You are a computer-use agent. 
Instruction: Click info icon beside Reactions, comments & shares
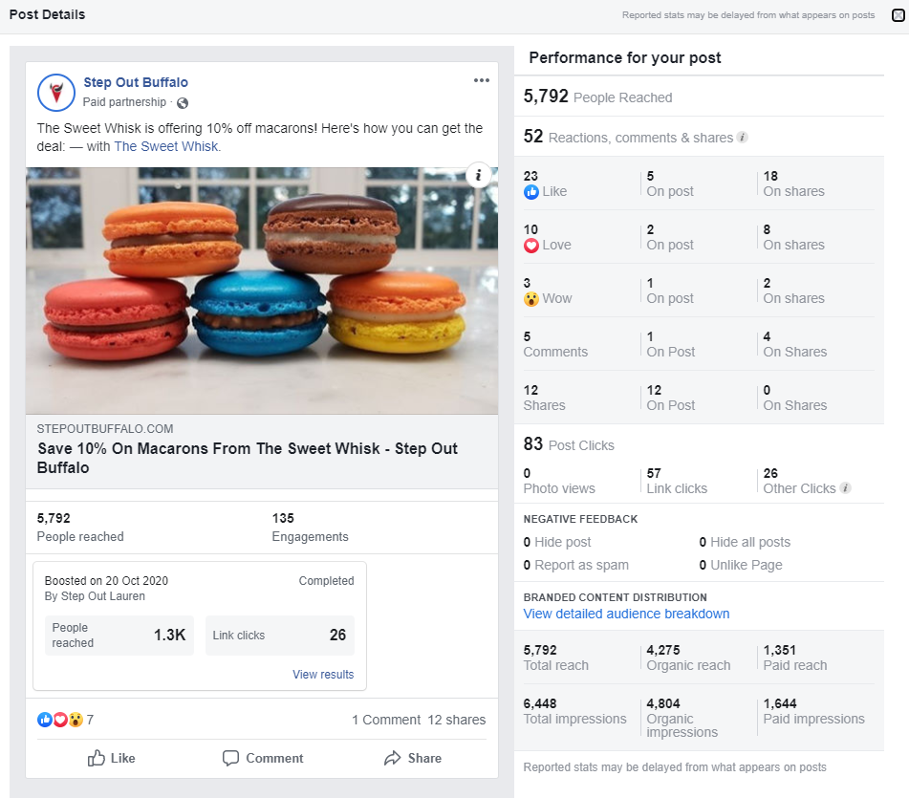[742, 138]
